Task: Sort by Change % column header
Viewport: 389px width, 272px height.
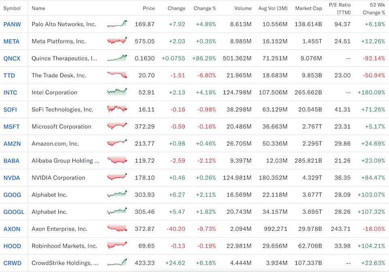Action: point(205,8)
